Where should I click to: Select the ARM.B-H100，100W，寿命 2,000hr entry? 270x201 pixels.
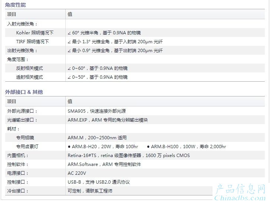point(187,147)
